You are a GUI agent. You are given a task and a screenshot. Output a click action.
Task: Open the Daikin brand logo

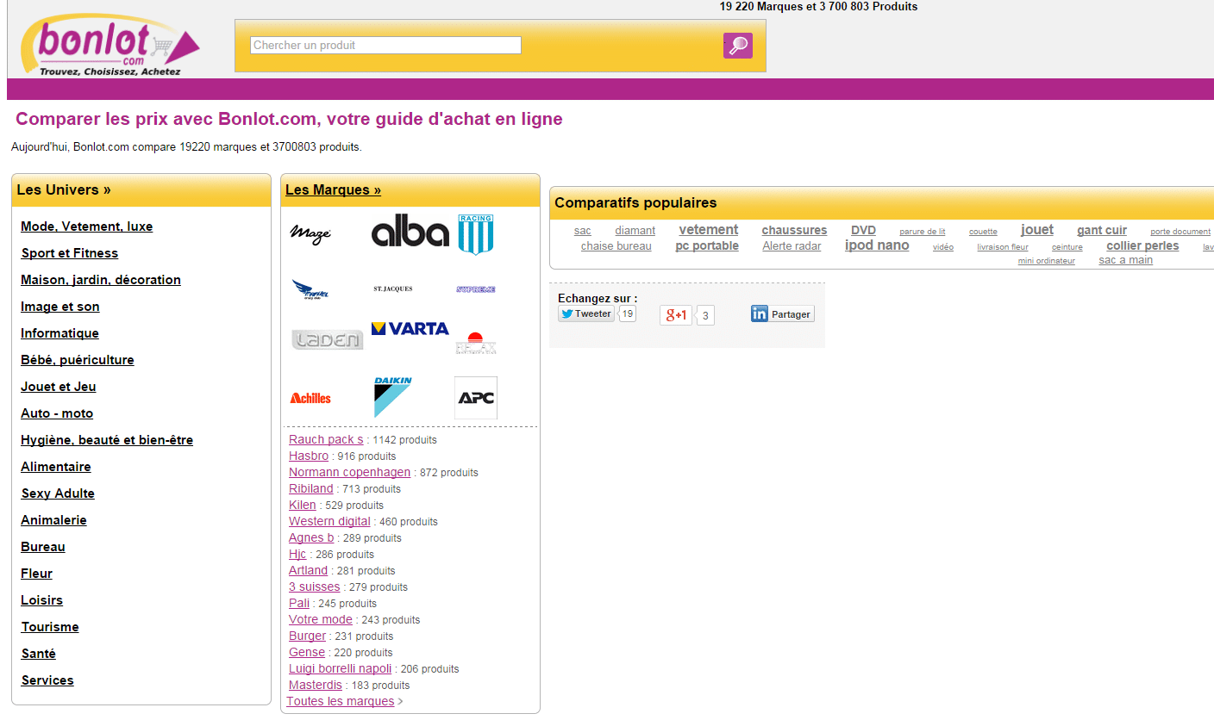coord(392,397)
